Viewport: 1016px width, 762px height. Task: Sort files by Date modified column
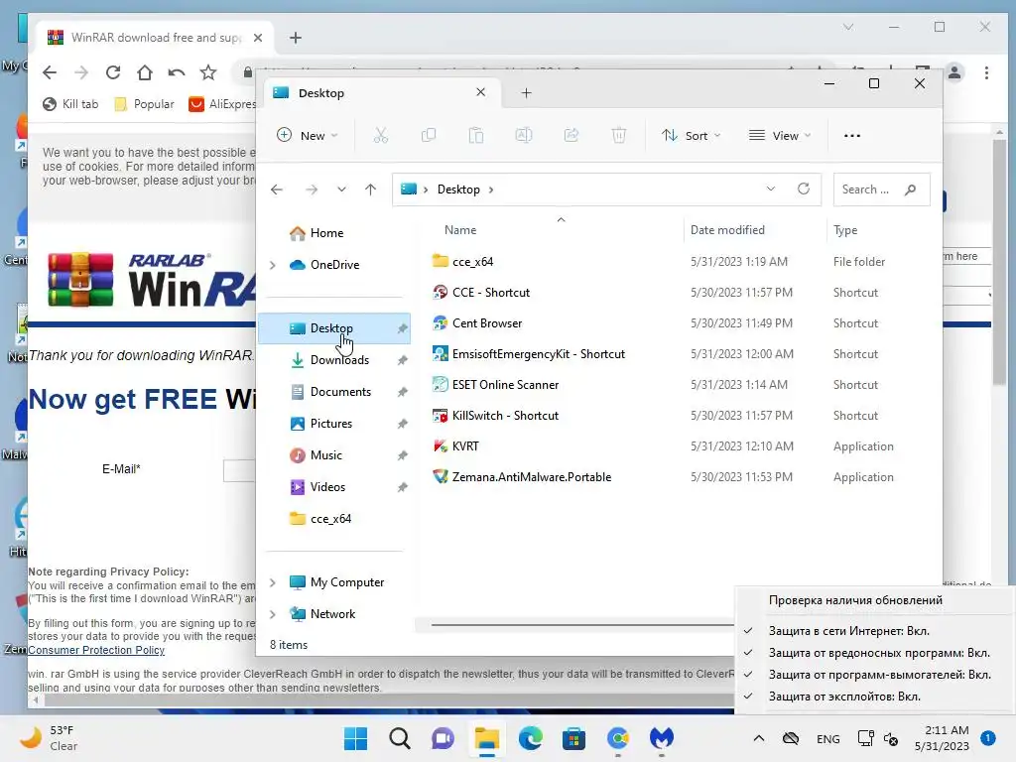point(727,230)
